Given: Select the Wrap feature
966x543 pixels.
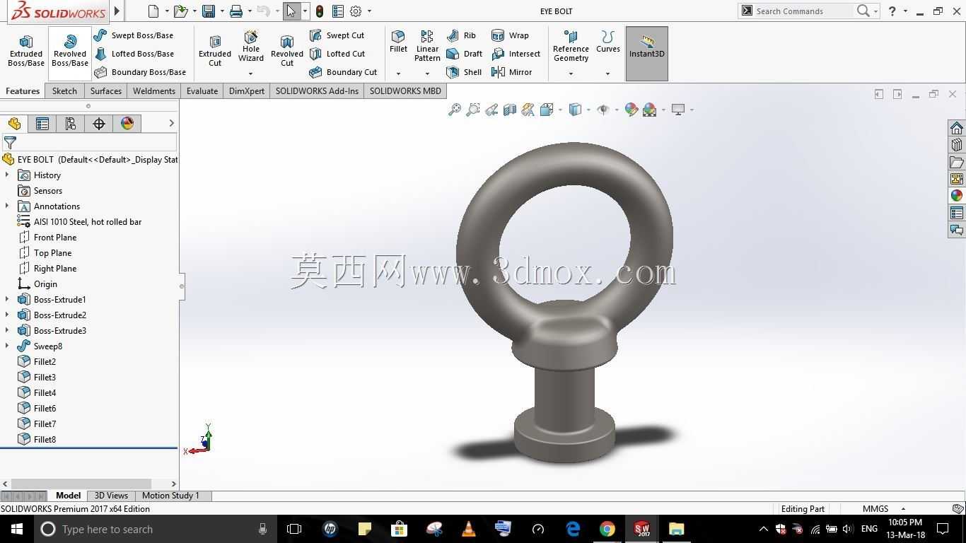Looking at the screenshot, I should click(x=511, y=35).
